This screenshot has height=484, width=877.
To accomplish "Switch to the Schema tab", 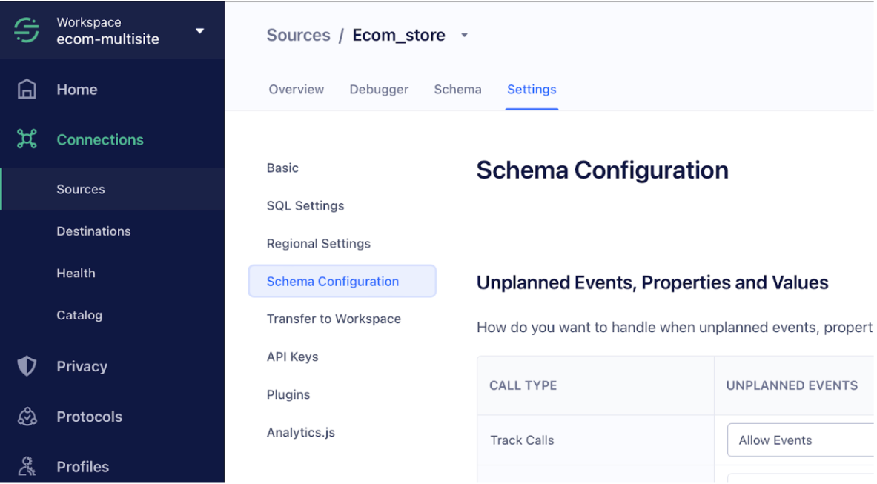I will pyautogui.click(x=457, y=90).
